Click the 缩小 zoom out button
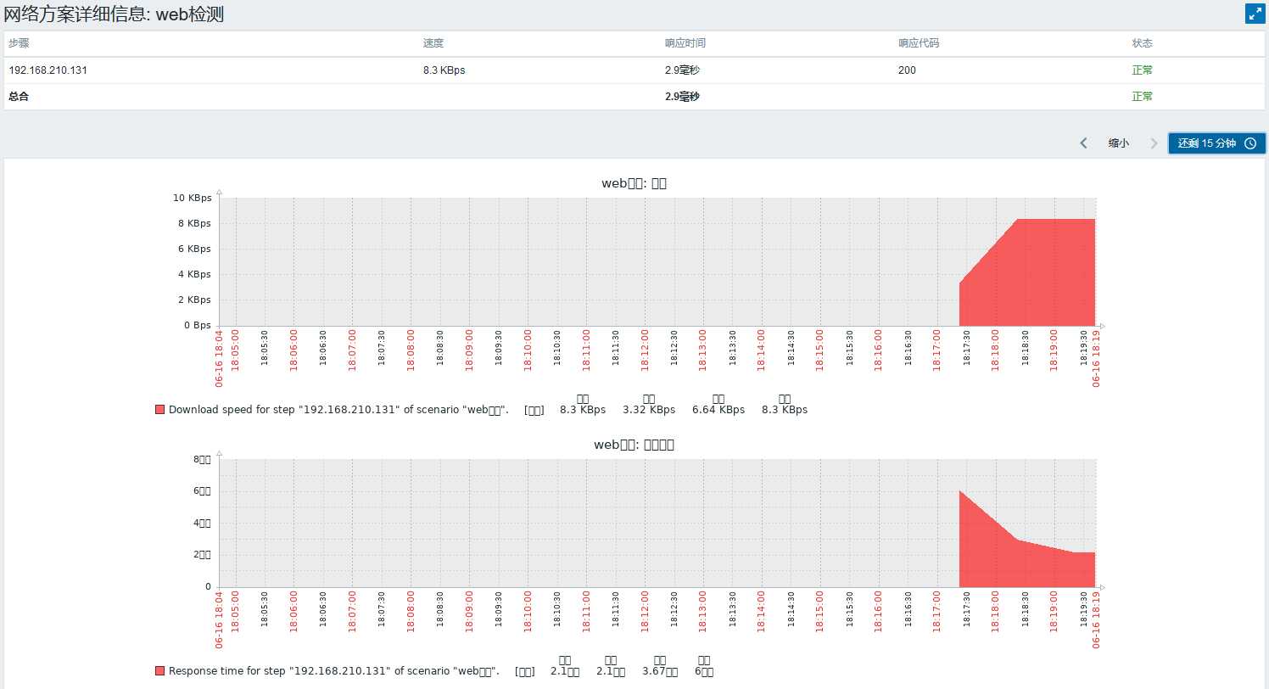Screen dimensions: 1269x689 click(x=1119, y=143)
